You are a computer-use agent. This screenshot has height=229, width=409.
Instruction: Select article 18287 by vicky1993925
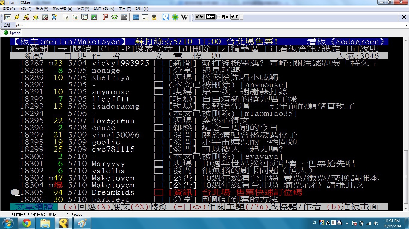point(199,63)
